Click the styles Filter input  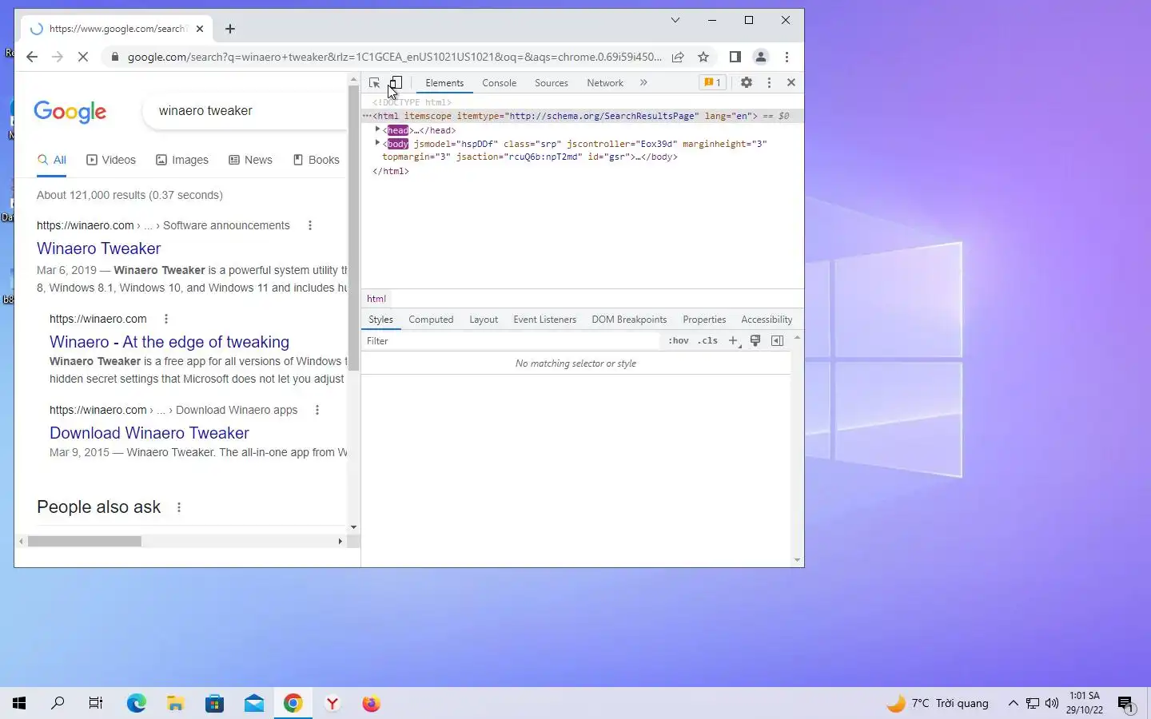512,341
